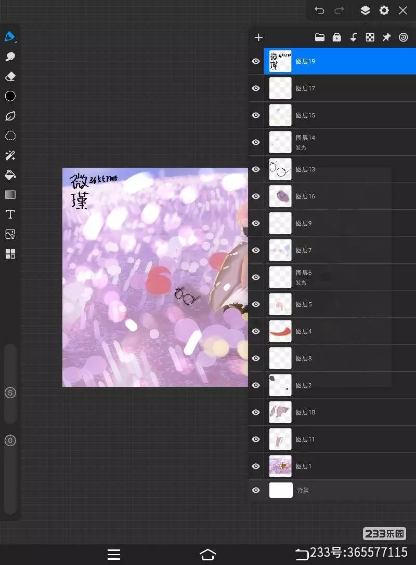The image size is (416, 565).
Task: Open the settings gear menu
Action: coord(384,10)
